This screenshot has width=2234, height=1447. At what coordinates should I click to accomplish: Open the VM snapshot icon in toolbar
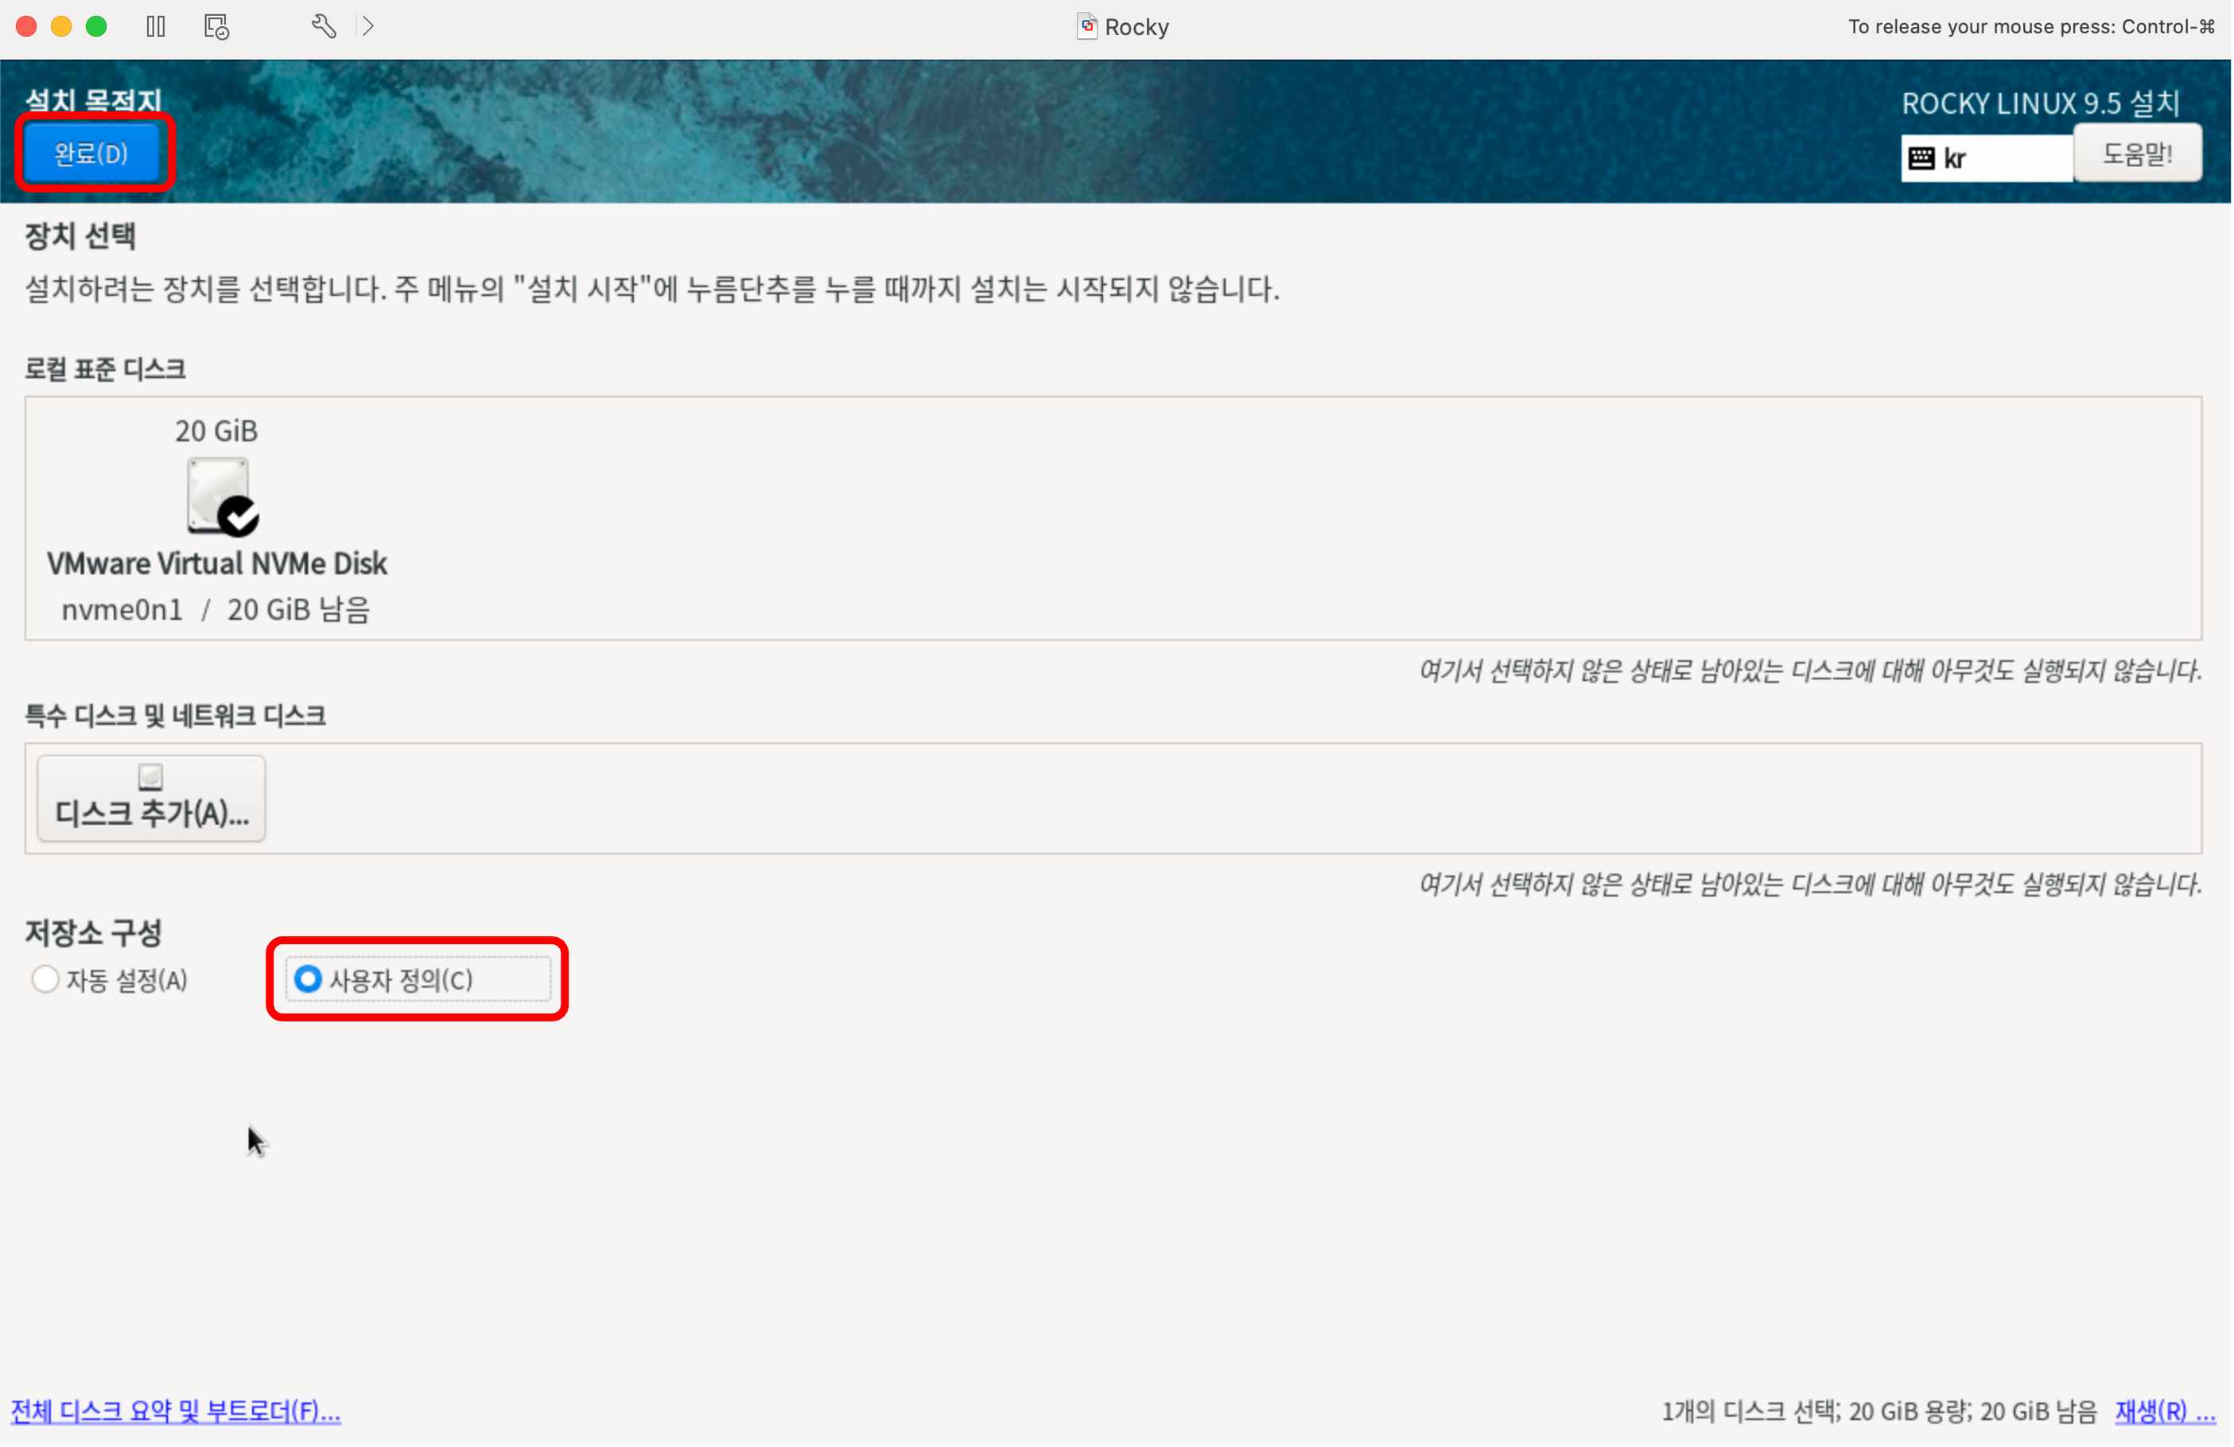tap(217, 26)
